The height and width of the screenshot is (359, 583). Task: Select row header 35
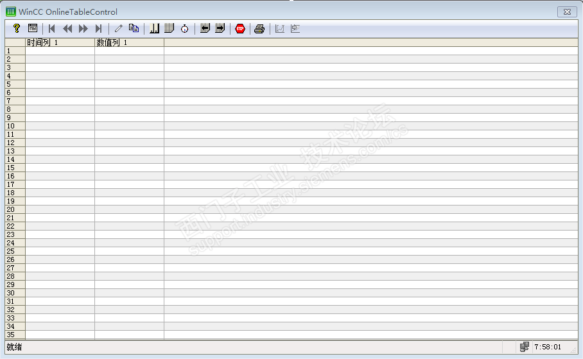point(15,335)
